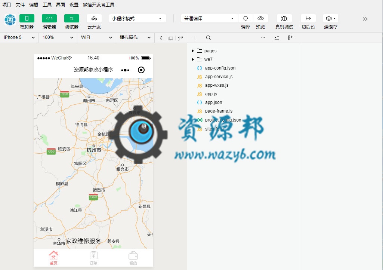Click the 绍兴市 city label
Image resolution: width=383 pixels, height=270 pixels.
pos(123,169)
